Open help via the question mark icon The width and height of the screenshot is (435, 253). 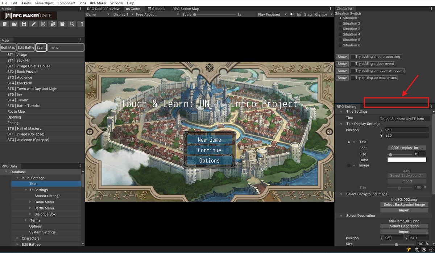pyautogui.click(x=82, y=24)
